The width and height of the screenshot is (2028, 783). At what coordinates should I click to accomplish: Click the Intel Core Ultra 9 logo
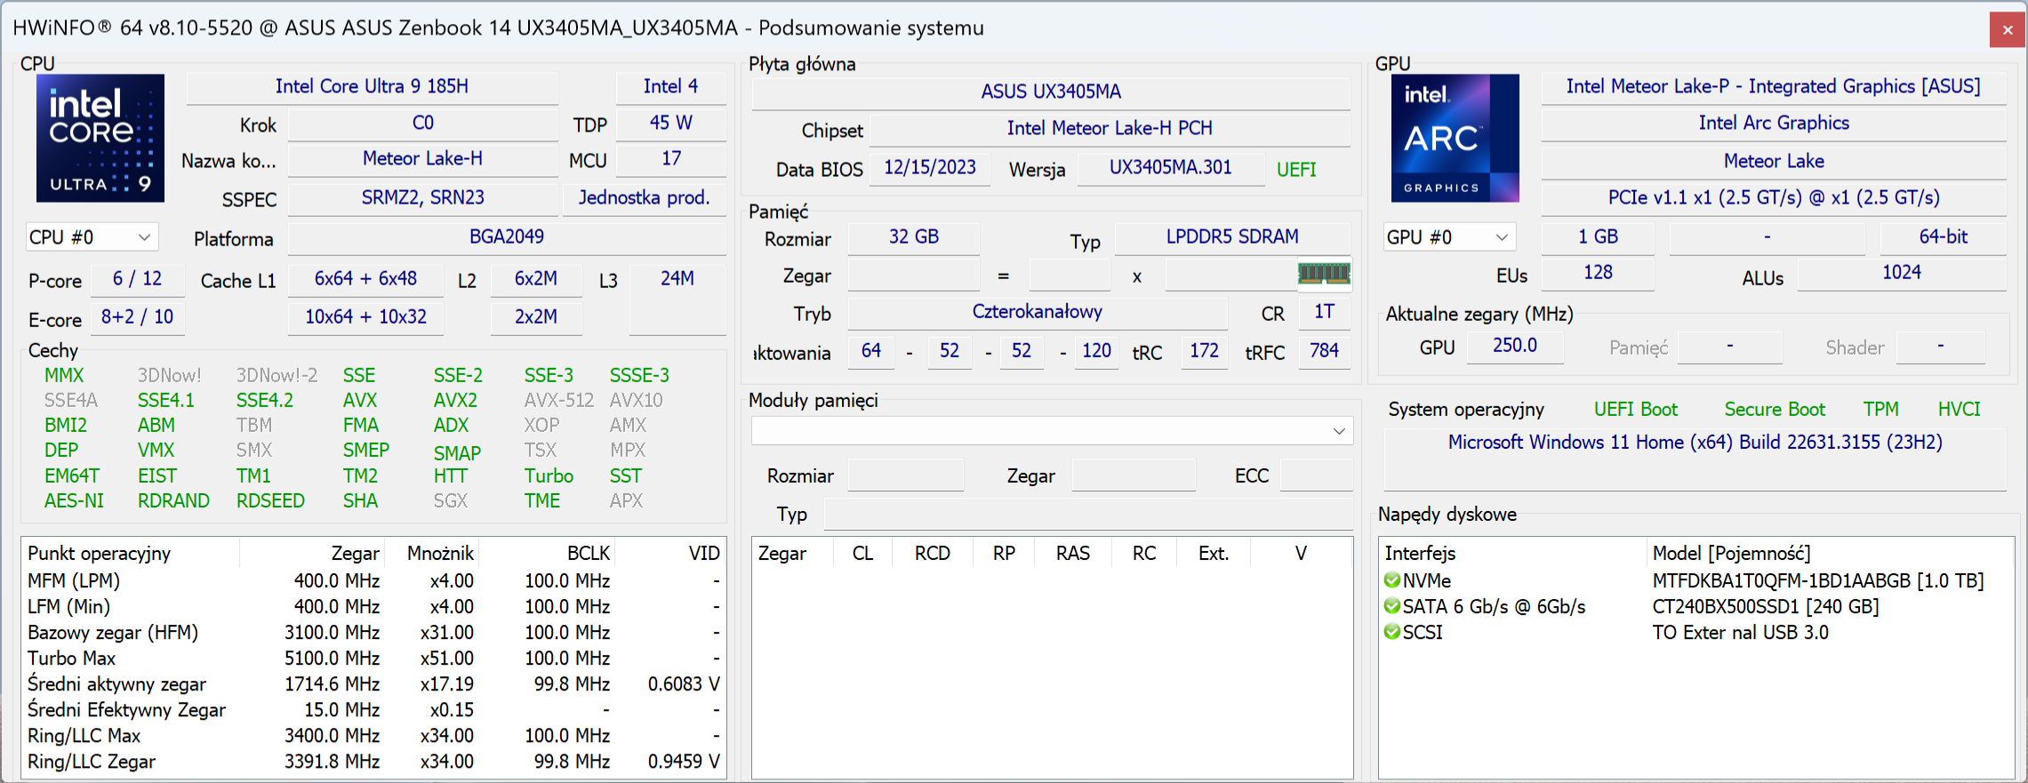100,139
